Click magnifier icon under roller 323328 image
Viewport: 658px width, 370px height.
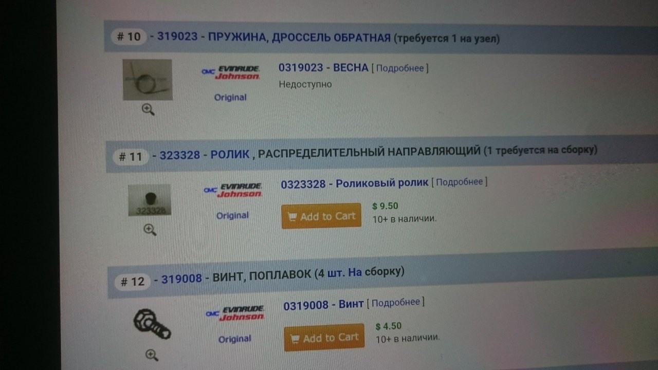click(150, 229)
